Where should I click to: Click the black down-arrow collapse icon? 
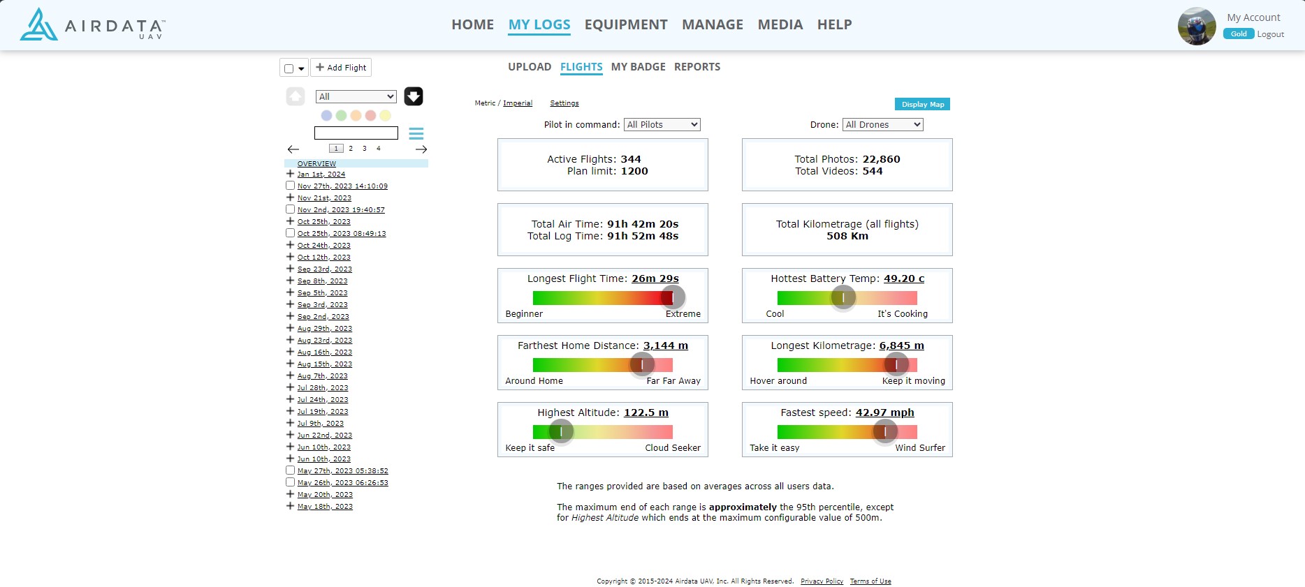(x=414, y=96)
